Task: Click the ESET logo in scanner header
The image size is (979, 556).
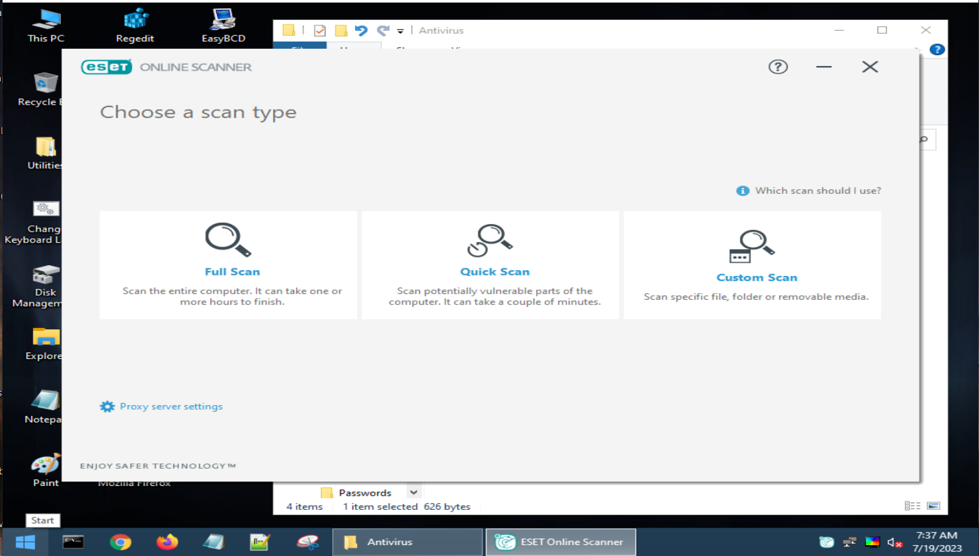Action: click(107, 67)
